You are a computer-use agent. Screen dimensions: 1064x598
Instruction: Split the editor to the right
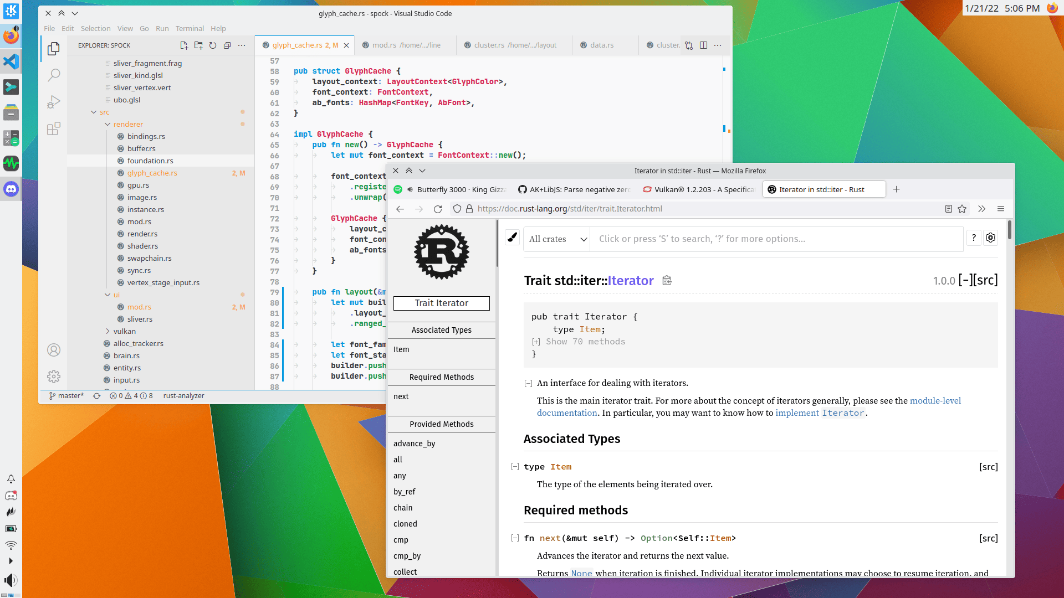[x=703, y=45]
